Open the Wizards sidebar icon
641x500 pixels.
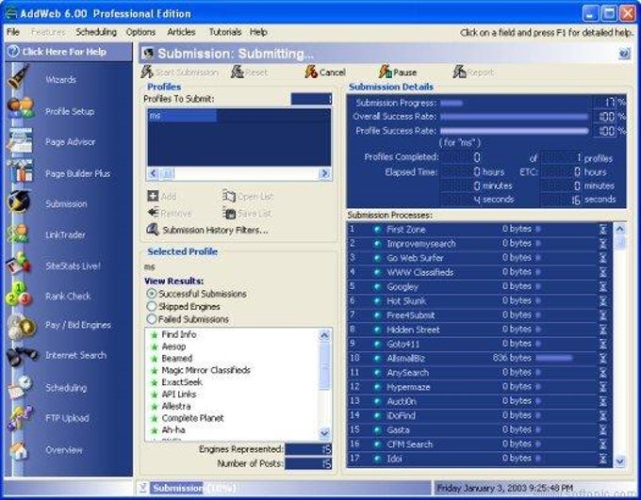tap(18, 77)
